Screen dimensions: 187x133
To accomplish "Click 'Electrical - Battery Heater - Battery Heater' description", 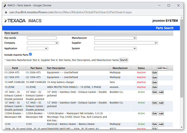I will click(71, 124).
